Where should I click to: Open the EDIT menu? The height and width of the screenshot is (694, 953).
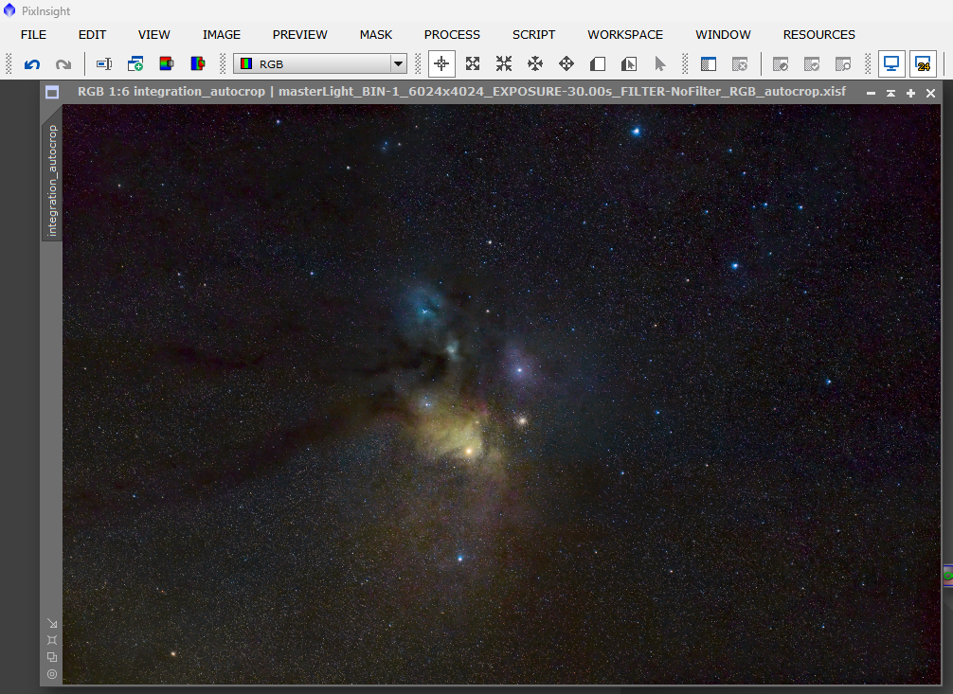tap(93, 35)
